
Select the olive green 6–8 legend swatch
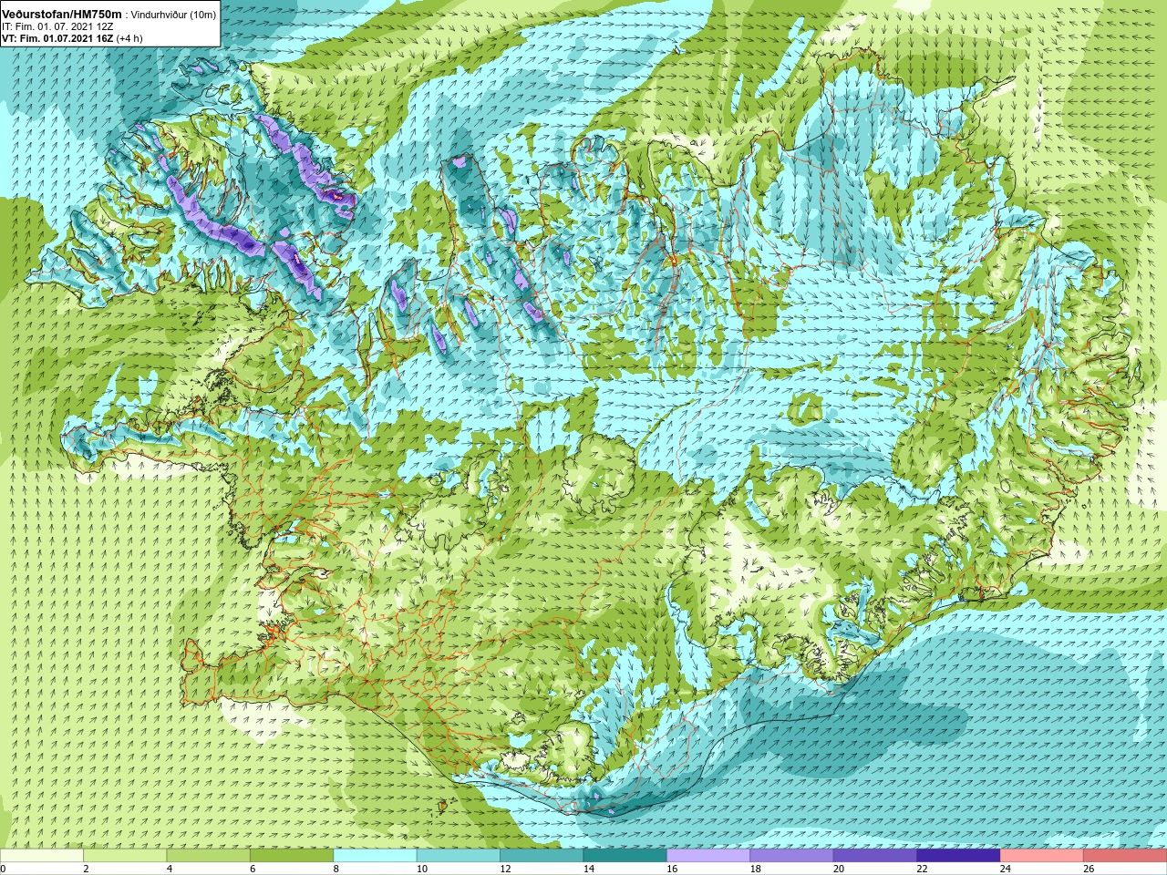[x=292, y=856]
